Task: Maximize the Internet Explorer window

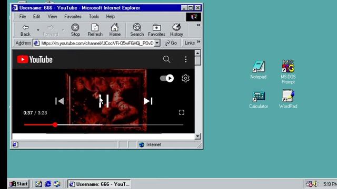Action: coord(191,8)
